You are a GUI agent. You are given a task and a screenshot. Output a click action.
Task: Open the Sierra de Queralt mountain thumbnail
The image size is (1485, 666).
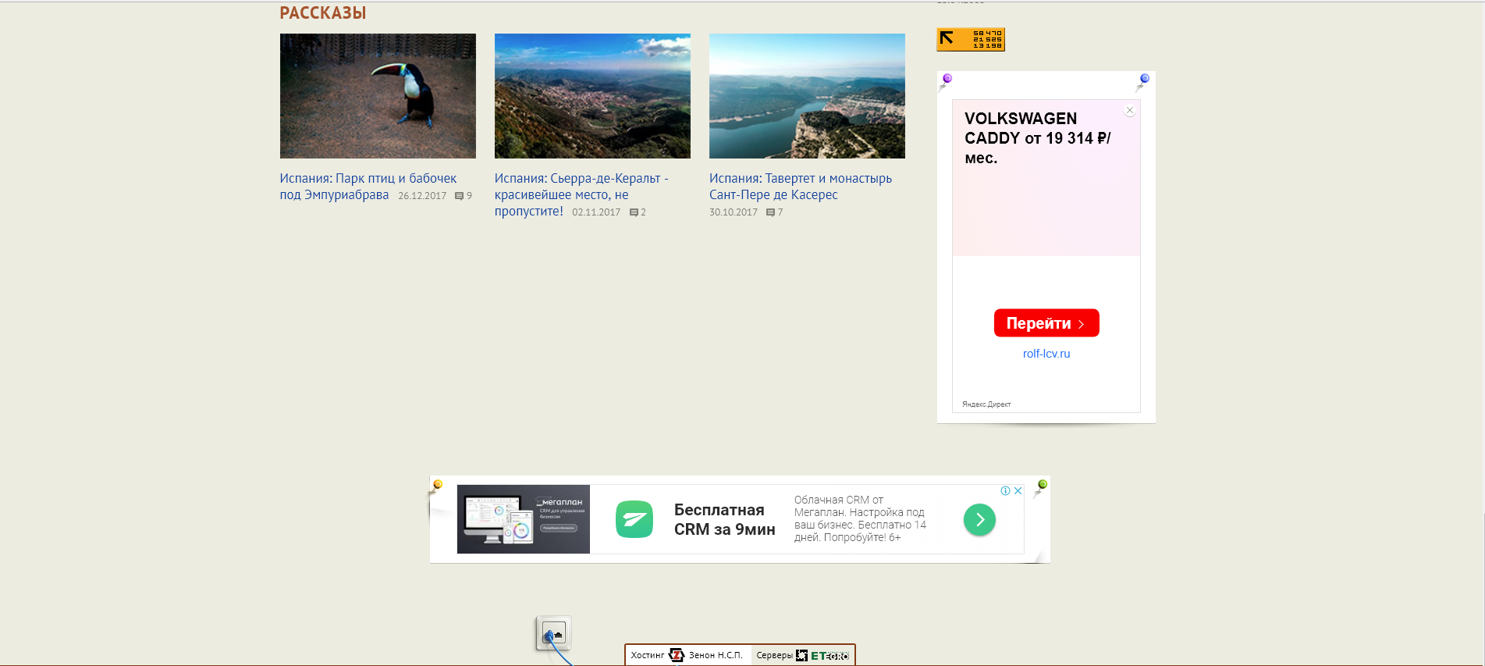(x=592, y=96)
